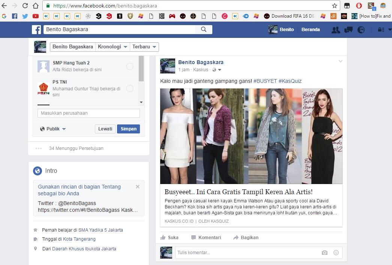Click the Lewati button
The height and width of the screenshot is (265, 392).
[105, 129]
